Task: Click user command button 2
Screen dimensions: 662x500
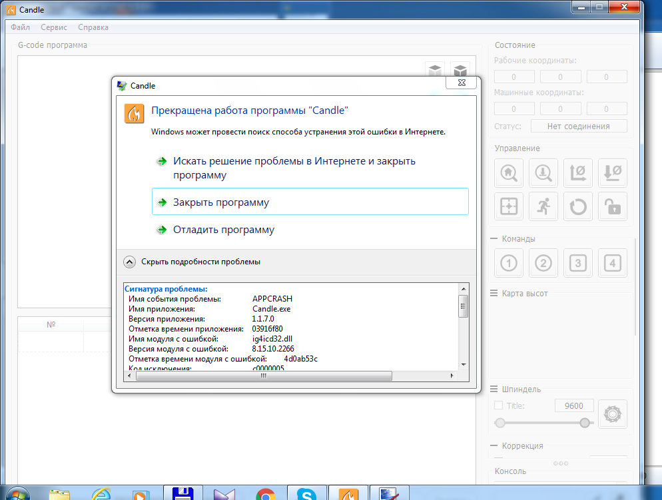Action: click(x=543, y=263)
